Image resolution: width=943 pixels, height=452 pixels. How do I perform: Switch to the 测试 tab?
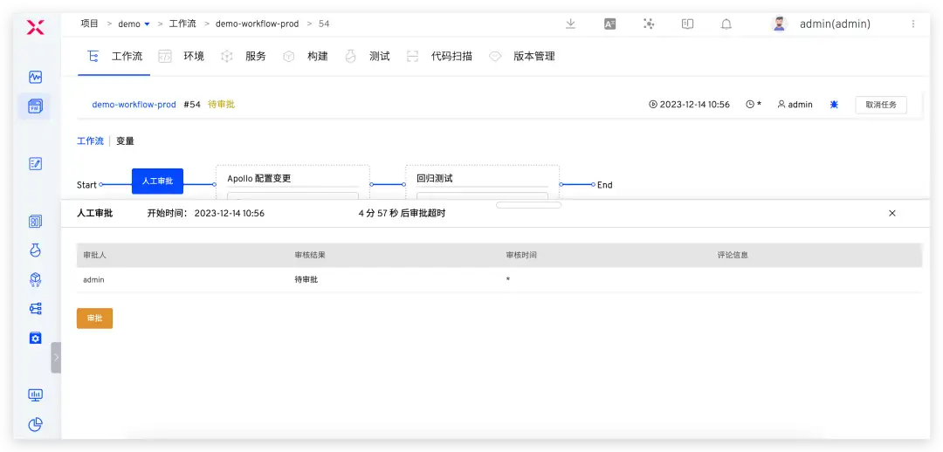tap(367, 57)
